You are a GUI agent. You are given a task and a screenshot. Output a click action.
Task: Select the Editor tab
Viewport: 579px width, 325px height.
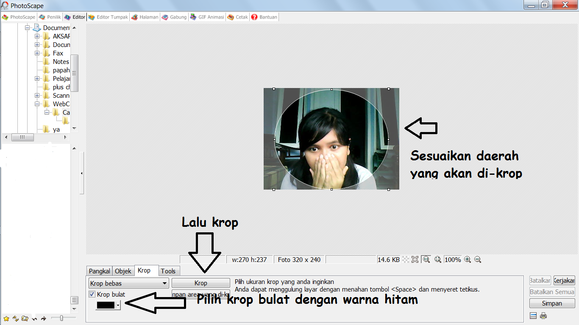pyautogui.click(x=75, y=17)
